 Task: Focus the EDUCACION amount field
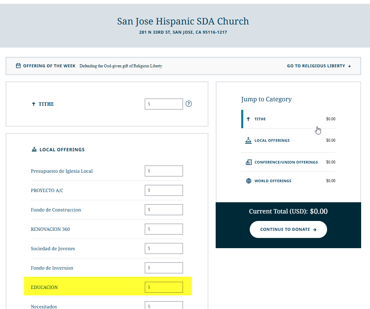pos(164,287)
